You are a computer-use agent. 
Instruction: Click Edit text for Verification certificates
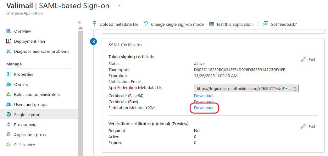(312, 126)
